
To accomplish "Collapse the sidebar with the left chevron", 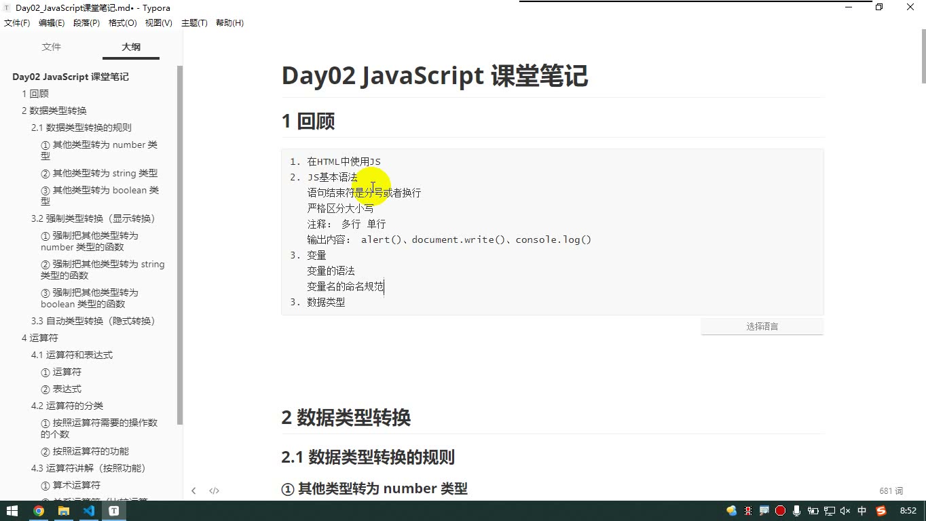I will pyautogui.click(x=193, y=490).
